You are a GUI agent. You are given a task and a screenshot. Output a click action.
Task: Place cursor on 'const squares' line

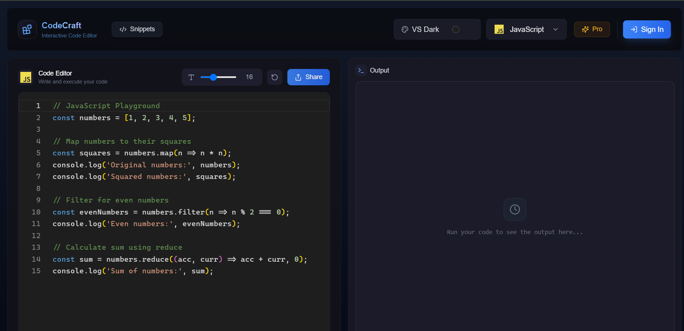tap(142, 153)
